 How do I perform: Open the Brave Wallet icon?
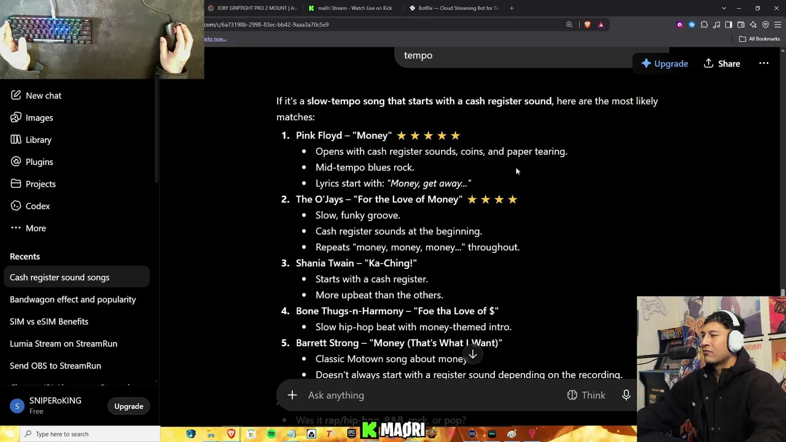tap(741, 25)
